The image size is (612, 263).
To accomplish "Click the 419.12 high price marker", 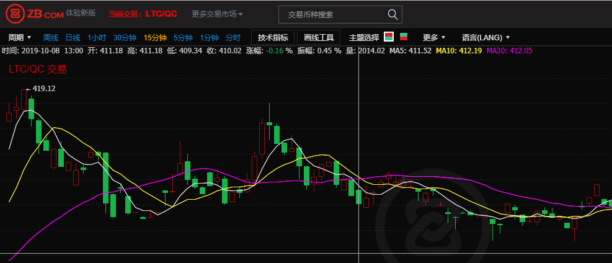I will click(x=43, y=89).
